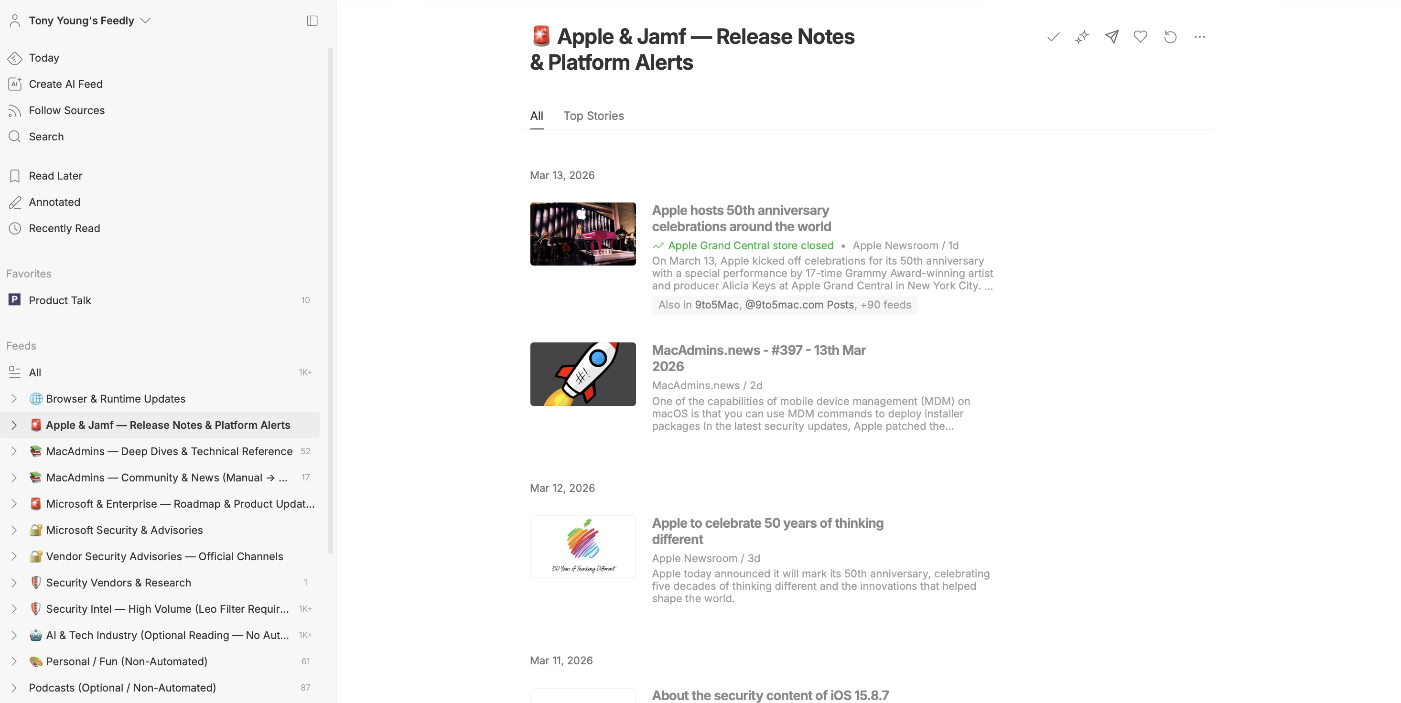The image size is (1401, 703).
Task: Collapse the sidebar with the panel icon
Action: (x=312, y=21)
